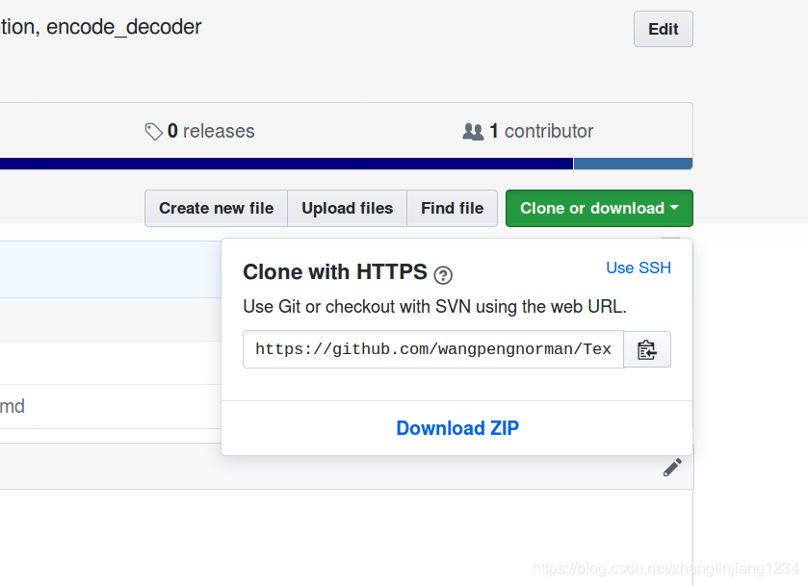Copy clone URL with clipboard icon
The image size is (808, 586).
tap(647, 349)
